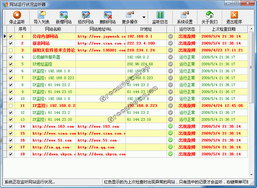Toggle row 4 公司邮件服务器 checkbox
Image resolution: width=257 pixels, height=188 pixels.
(11, 57)
